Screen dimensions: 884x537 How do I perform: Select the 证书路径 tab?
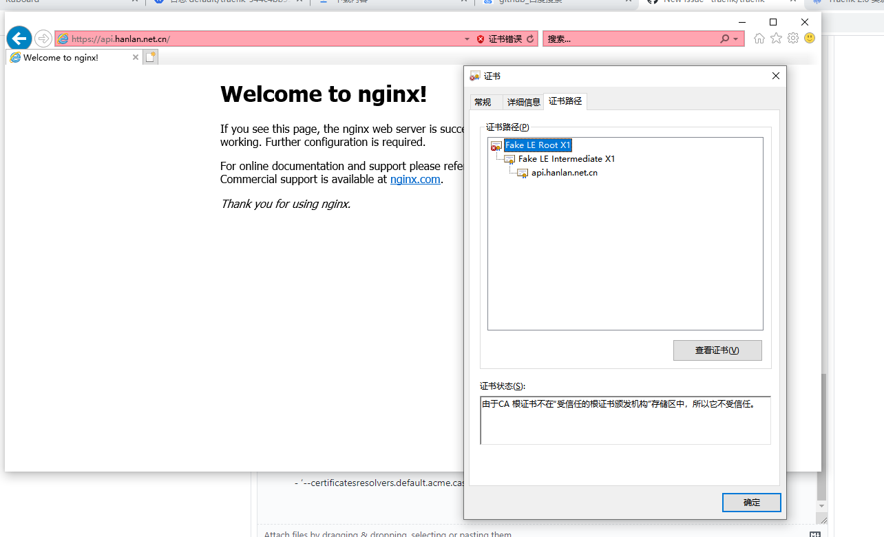tap(565, 101)
